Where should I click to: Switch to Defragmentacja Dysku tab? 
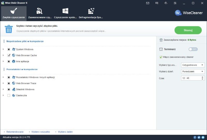(91, 14)
